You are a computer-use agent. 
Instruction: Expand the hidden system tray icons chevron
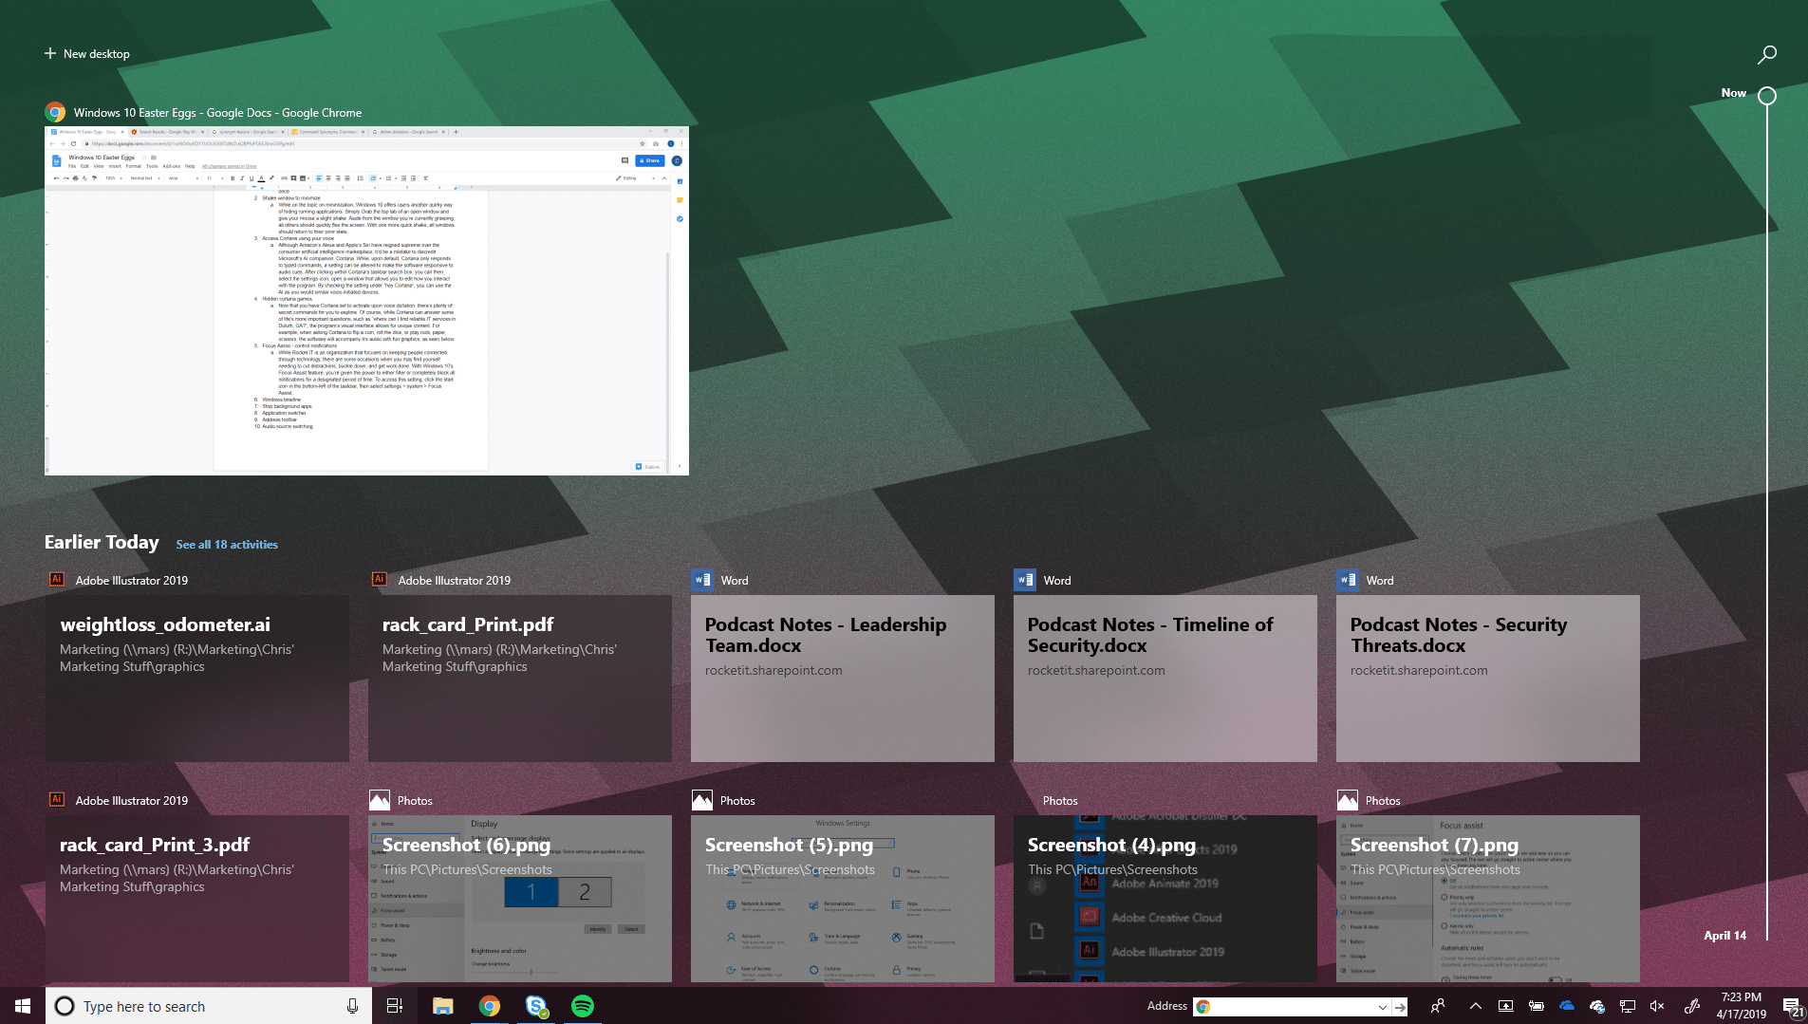tap(1474, 1006)
